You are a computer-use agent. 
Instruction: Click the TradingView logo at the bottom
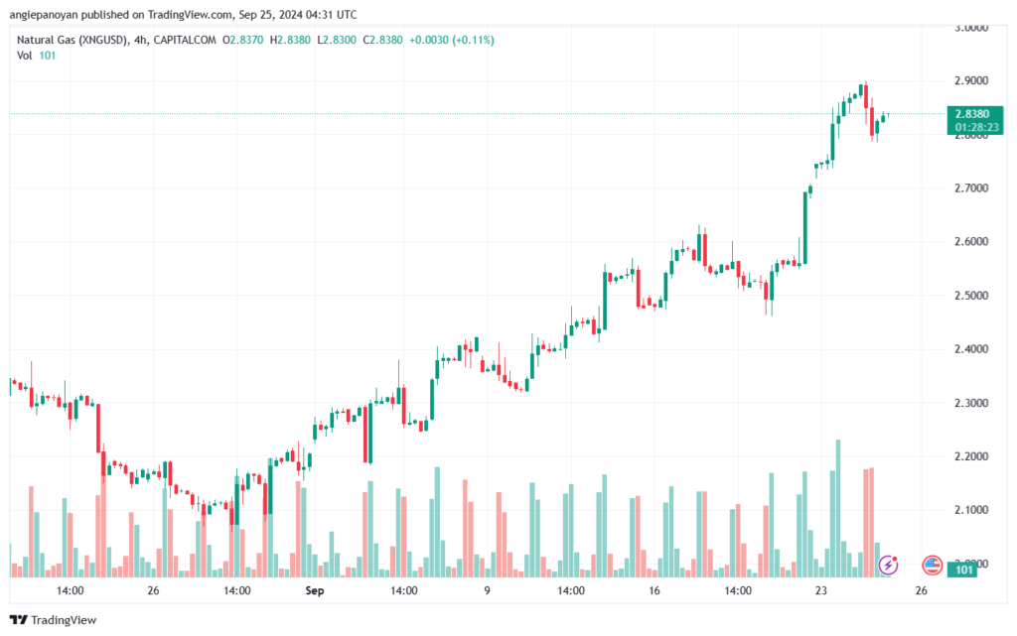54,620
